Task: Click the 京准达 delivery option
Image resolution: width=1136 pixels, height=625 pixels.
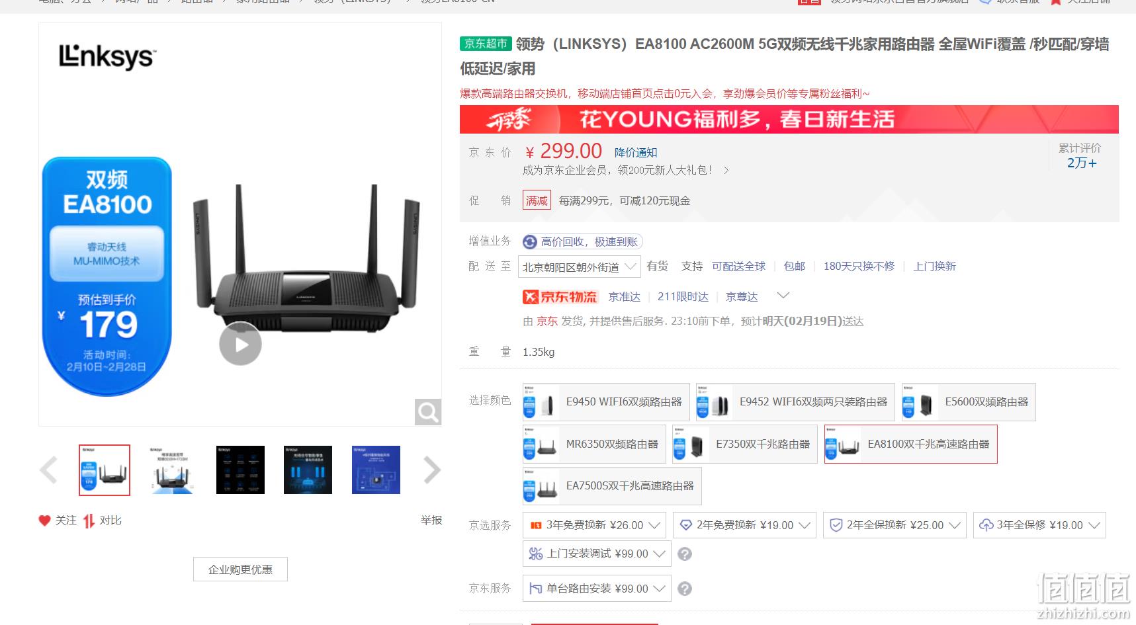Action: [x=625, y=297]
